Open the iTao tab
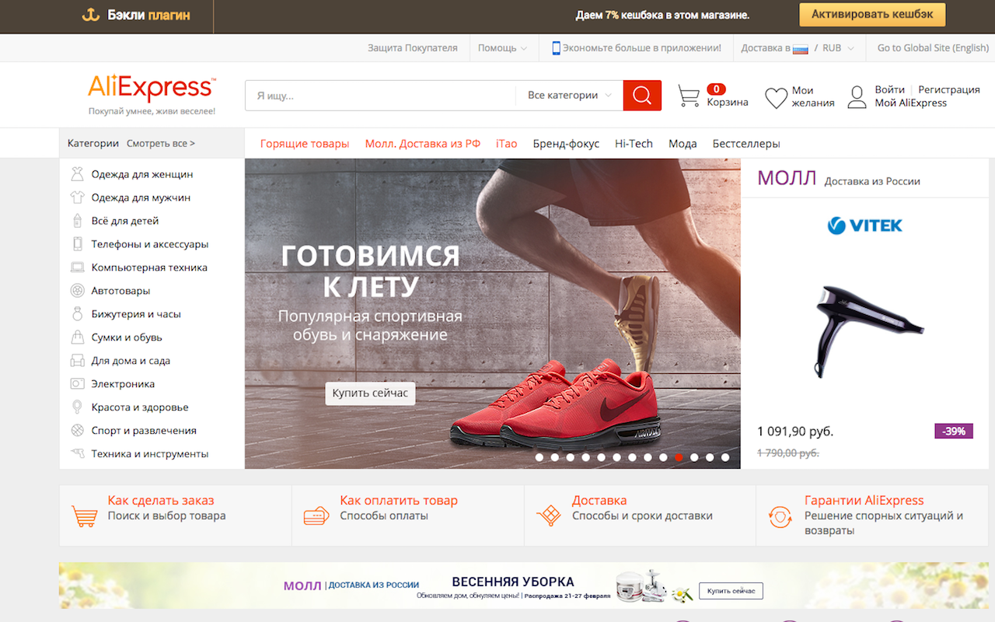The width and height of the screenshot is (995, 622). coord(507,144)
